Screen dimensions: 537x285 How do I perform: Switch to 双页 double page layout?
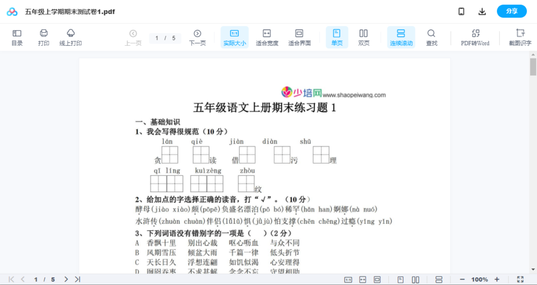[364, 38]
